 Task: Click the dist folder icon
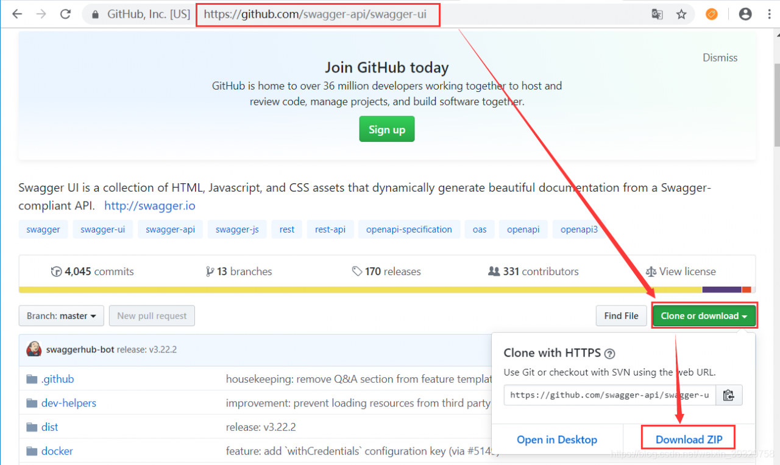pyautogui.click(x=32, y=427)
